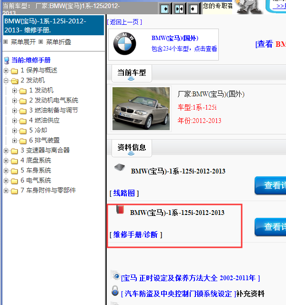
Task: Click 查看详 button next to 维修手册/诊断
Action: (270, 227)
